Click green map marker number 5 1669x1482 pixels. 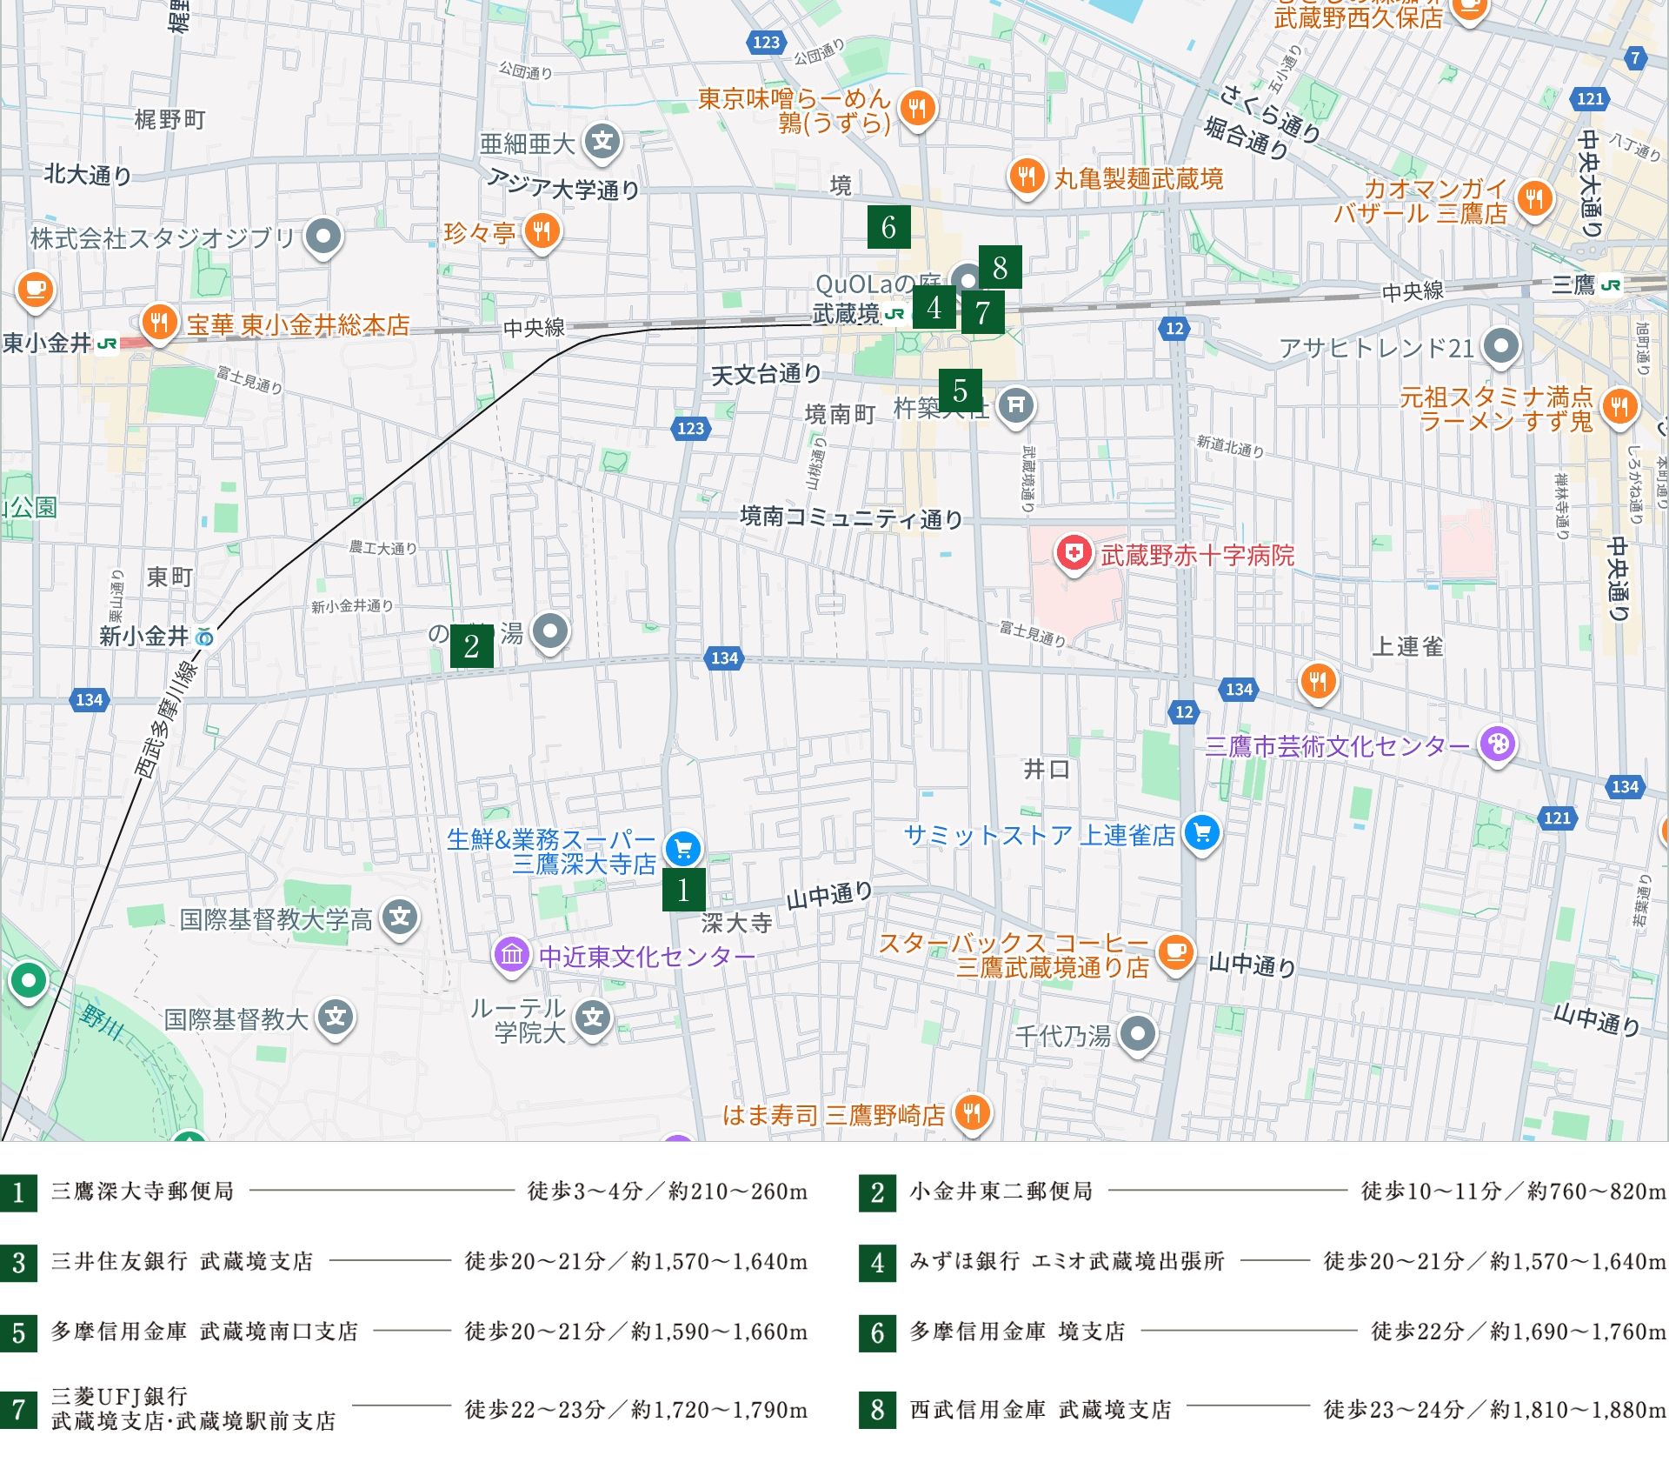pyautogui.click(x=960, y=391)
